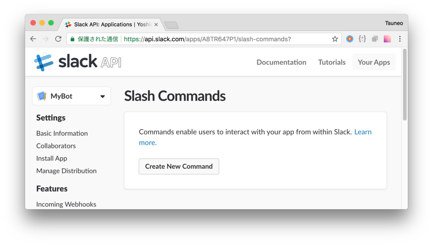Click the page vertical scrollbar
433x245 pixels.
[x=405, y=85]
